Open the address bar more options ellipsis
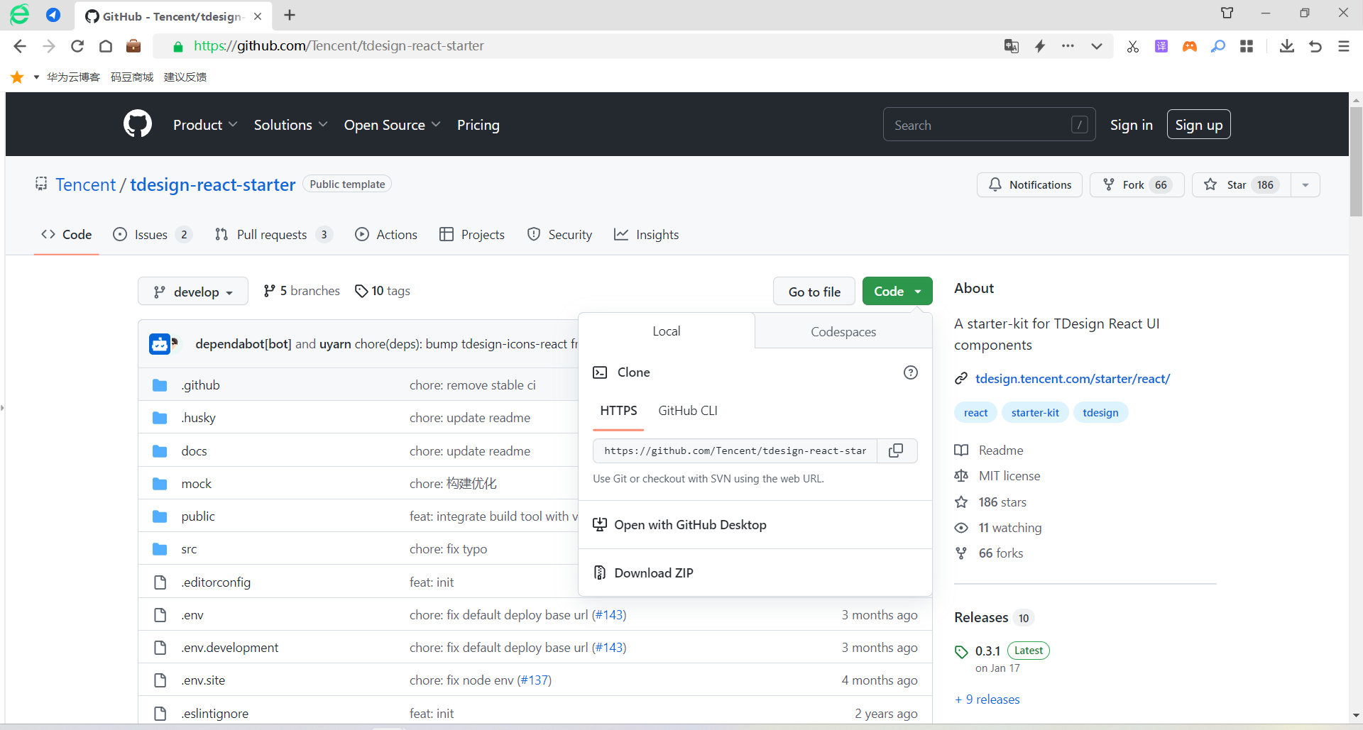 click(x=1068, y=46)
